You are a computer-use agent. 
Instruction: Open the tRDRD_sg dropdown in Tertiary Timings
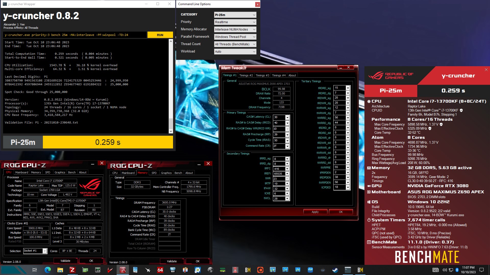[348, 88]
